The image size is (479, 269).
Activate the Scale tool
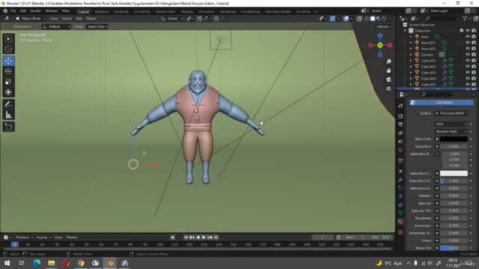coord(8,81)
